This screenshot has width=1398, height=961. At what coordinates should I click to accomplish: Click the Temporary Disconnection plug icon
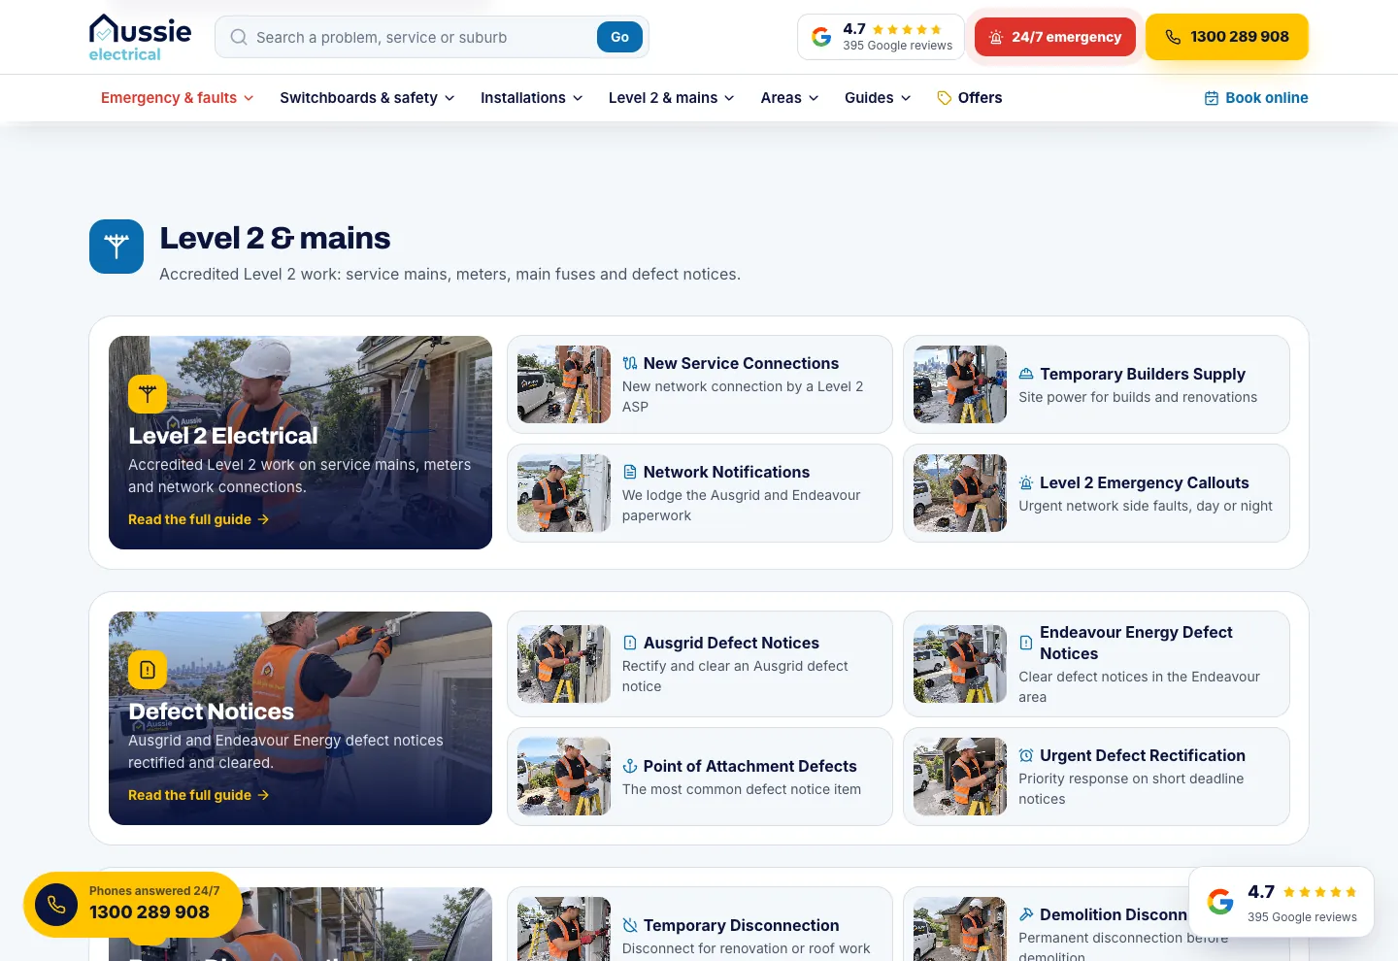tap(630, 925)
